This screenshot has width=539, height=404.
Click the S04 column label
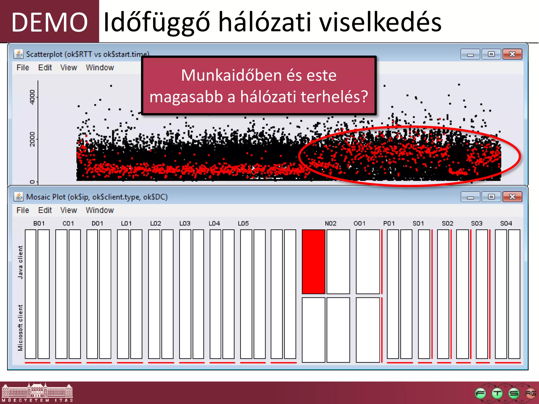[x=506, y=223]
